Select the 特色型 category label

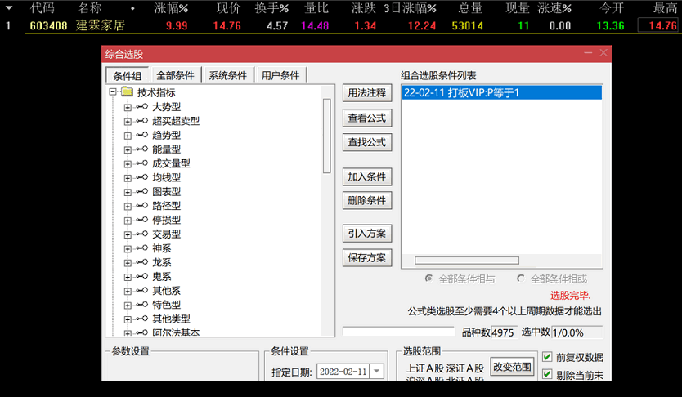point(166,305)
